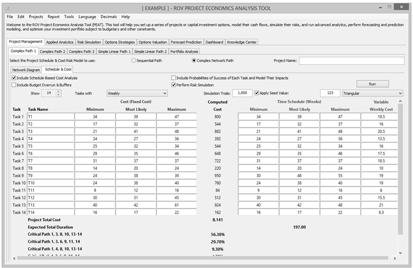Open the Edit menu

(21, 17)
